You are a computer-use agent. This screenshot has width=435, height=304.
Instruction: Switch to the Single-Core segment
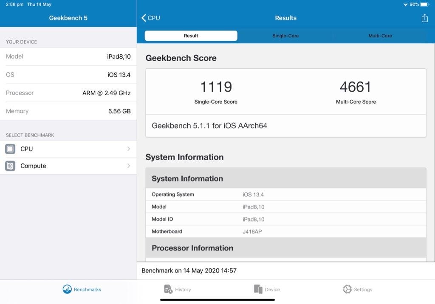click(285, 36)
